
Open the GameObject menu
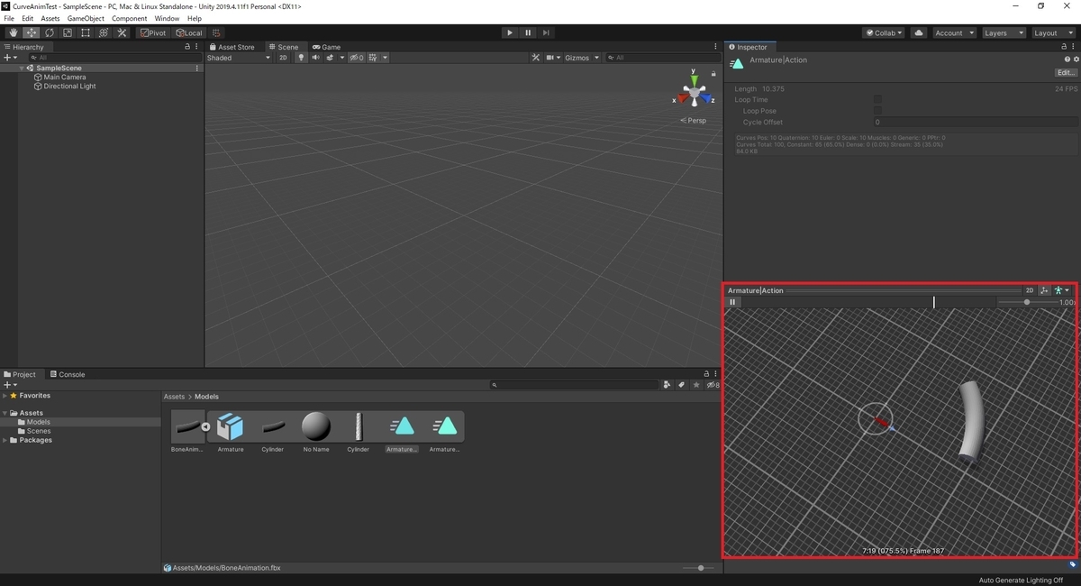[86, 18]
